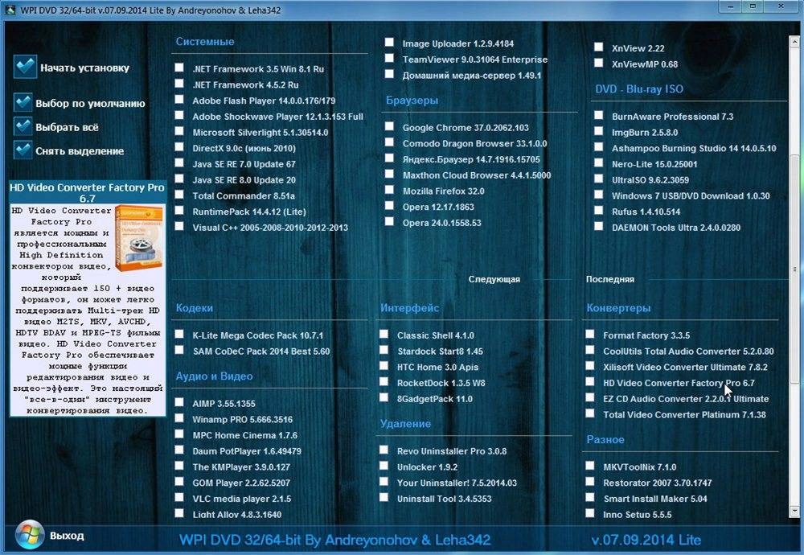Check the RocketDock 1.3.5 W8 checkbox

click(x=384, y=381)
